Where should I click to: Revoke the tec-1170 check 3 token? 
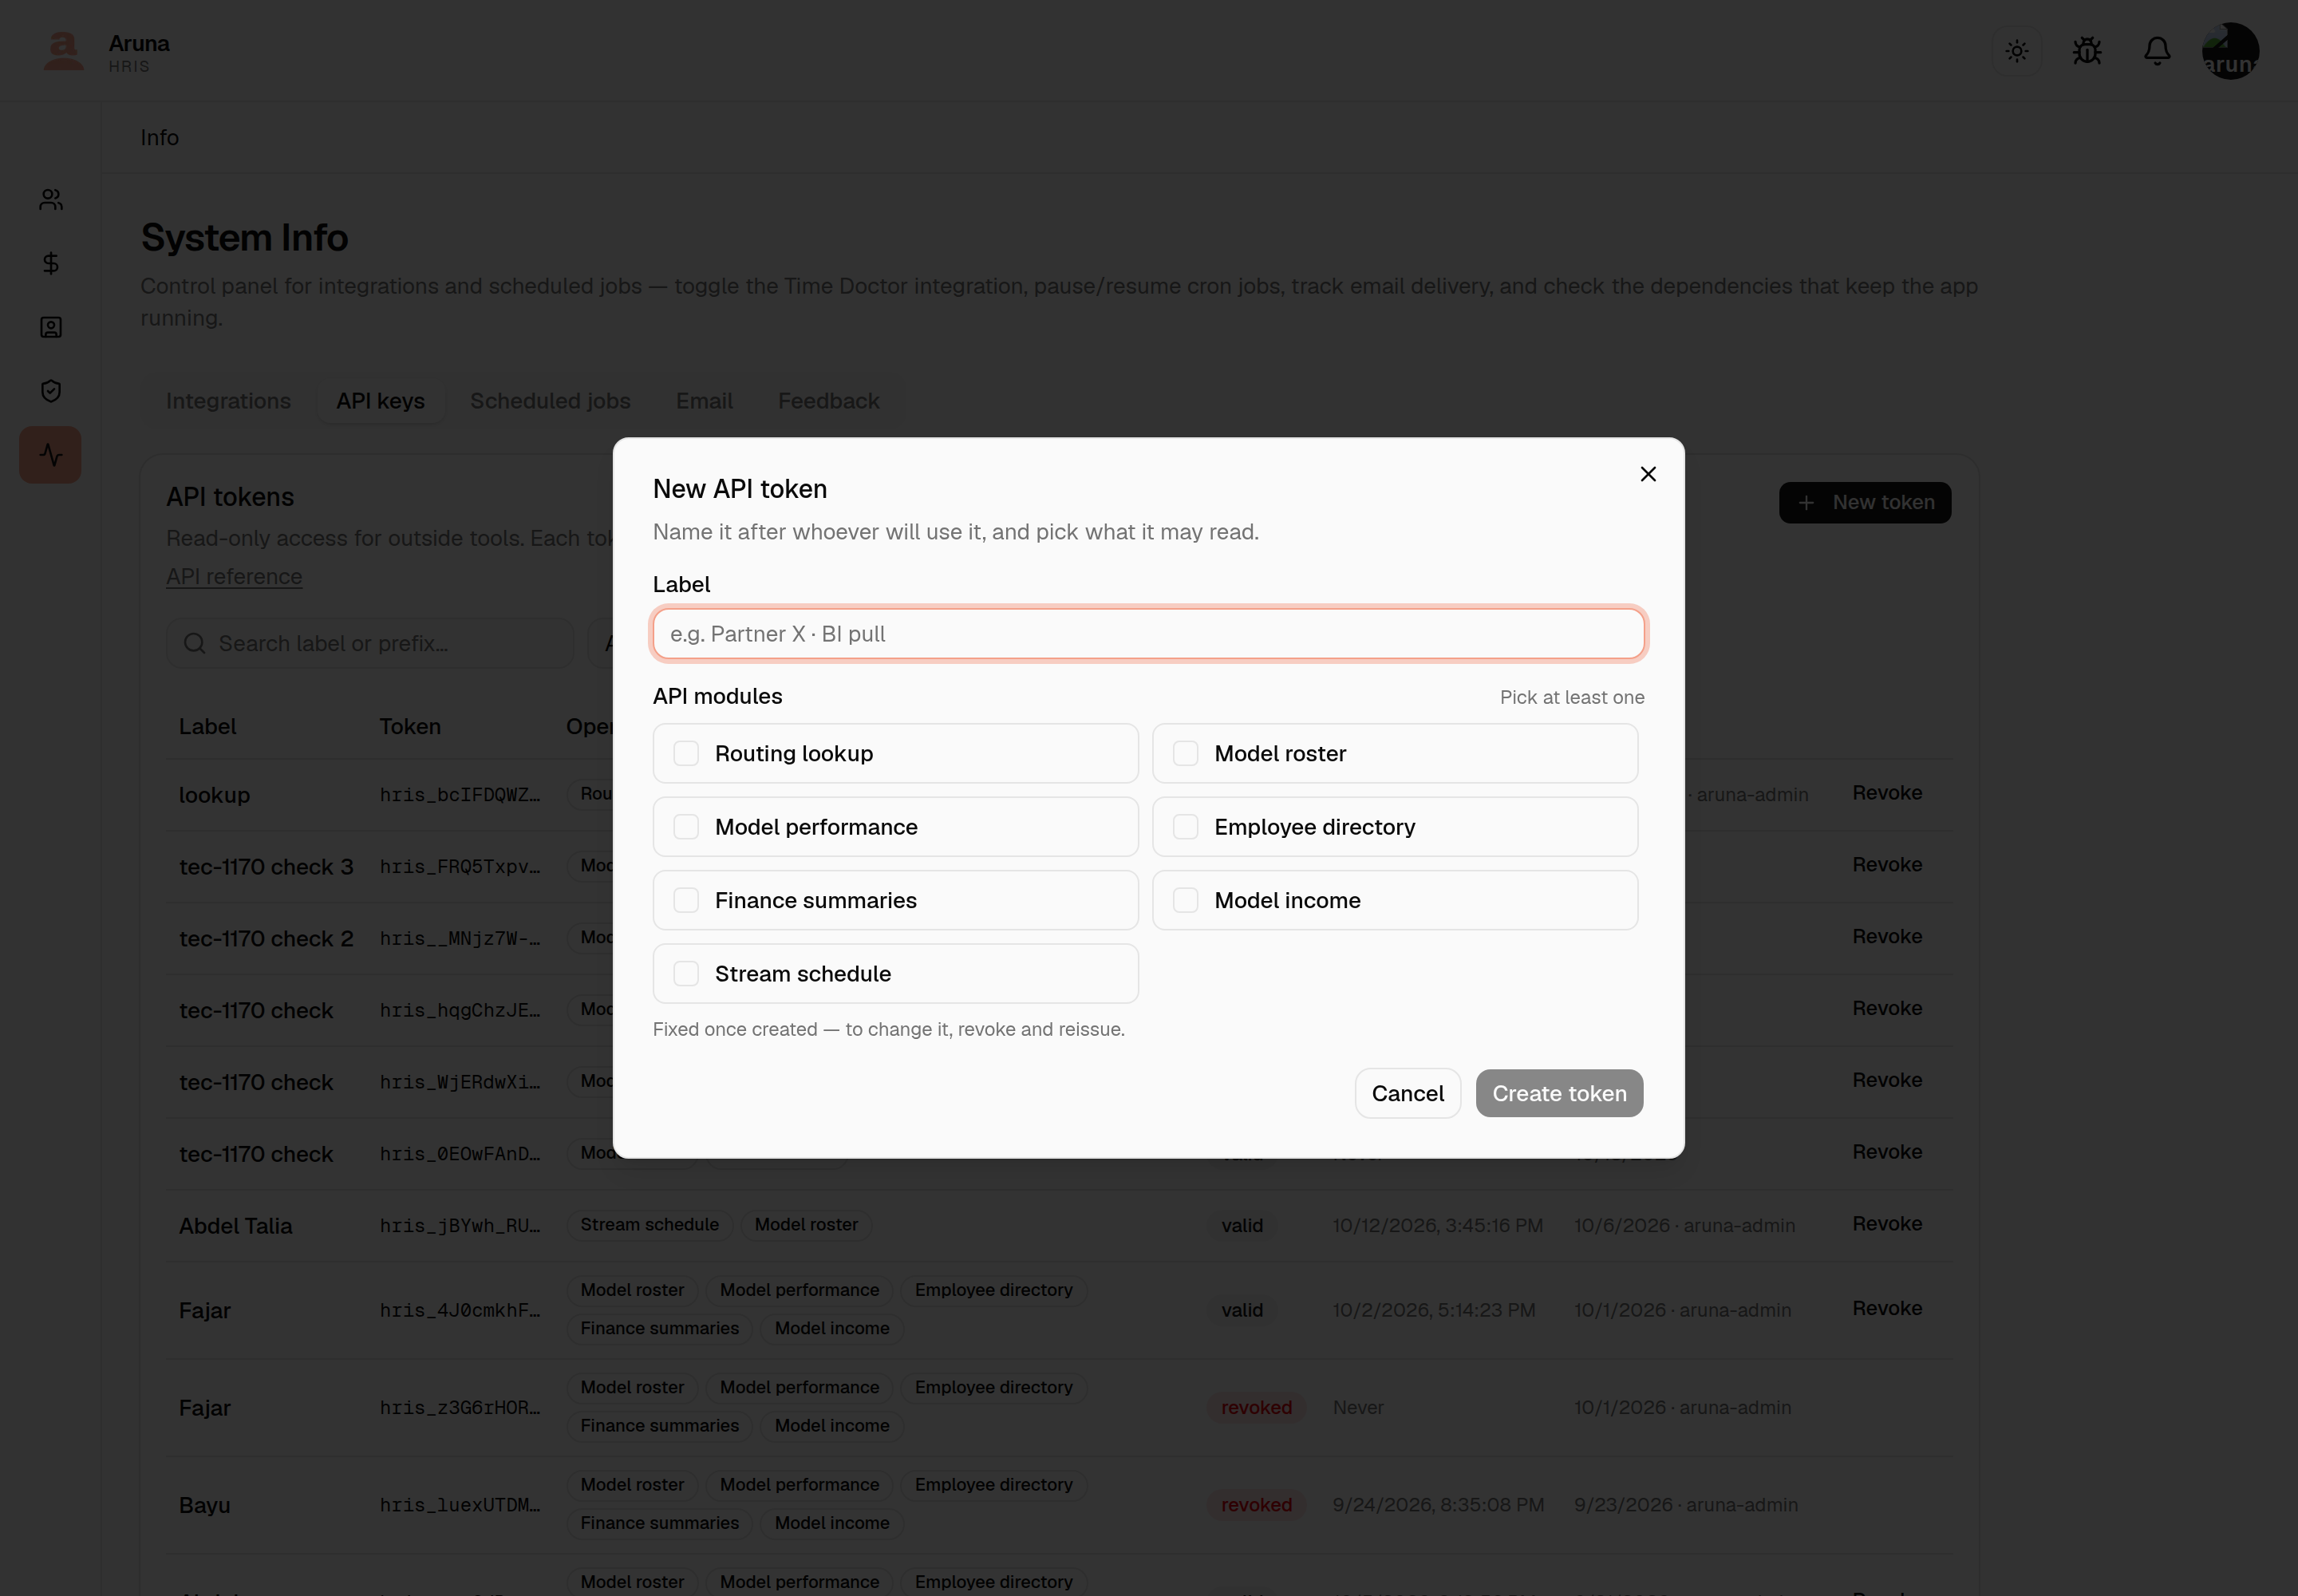[1887, 865]
